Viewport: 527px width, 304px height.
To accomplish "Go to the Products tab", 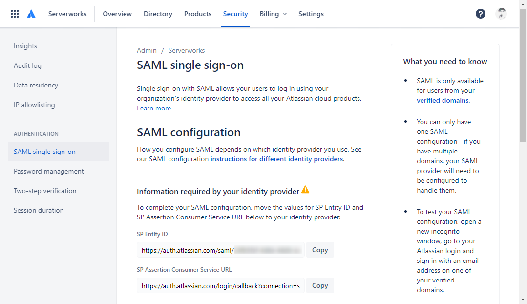I will tap(198, 14).
